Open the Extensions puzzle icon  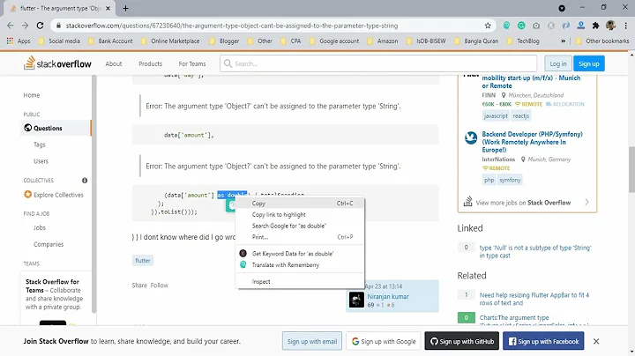595,26
